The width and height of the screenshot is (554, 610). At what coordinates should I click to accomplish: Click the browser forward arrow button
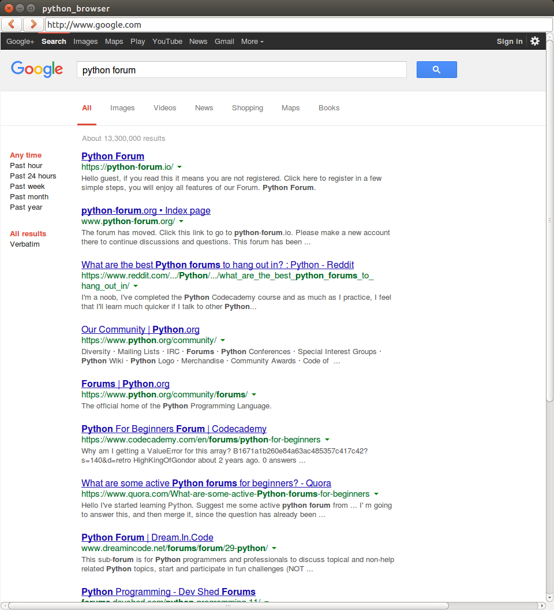click(33, 24)
